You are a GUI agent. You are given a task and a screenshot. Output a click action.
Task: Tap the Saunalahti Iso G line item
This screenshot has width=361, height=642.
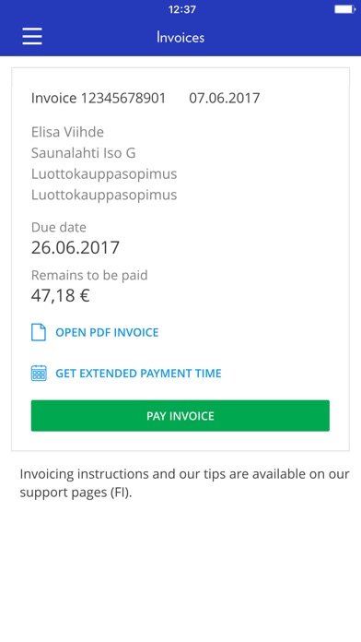tap(84, 153)
